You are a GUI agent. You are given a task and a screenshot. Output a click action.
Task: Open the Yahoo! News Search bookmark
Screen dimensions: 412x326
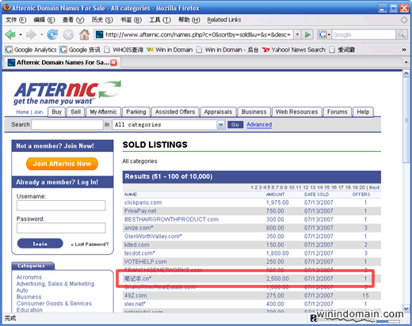coord(294,50)
